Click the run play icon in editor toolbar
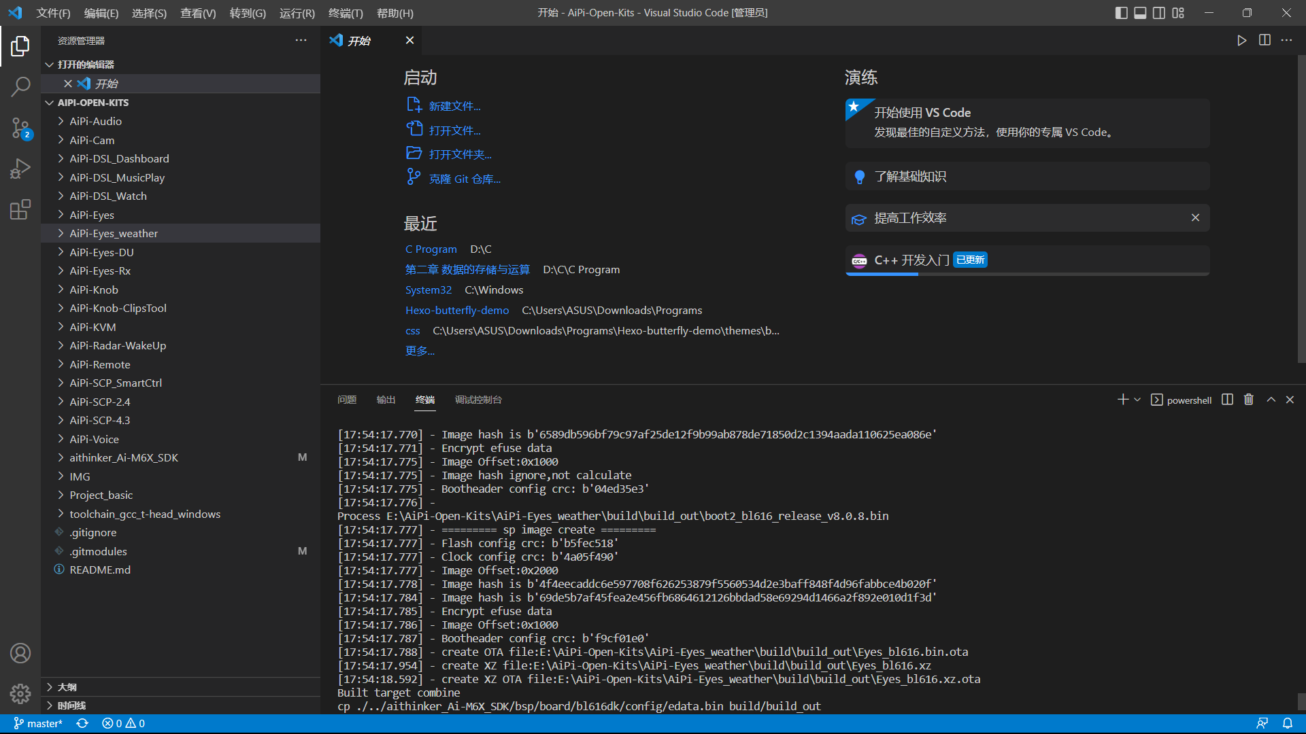Image resolution: width=1306 pixels, height=734 pixels. pos(1241,41)
